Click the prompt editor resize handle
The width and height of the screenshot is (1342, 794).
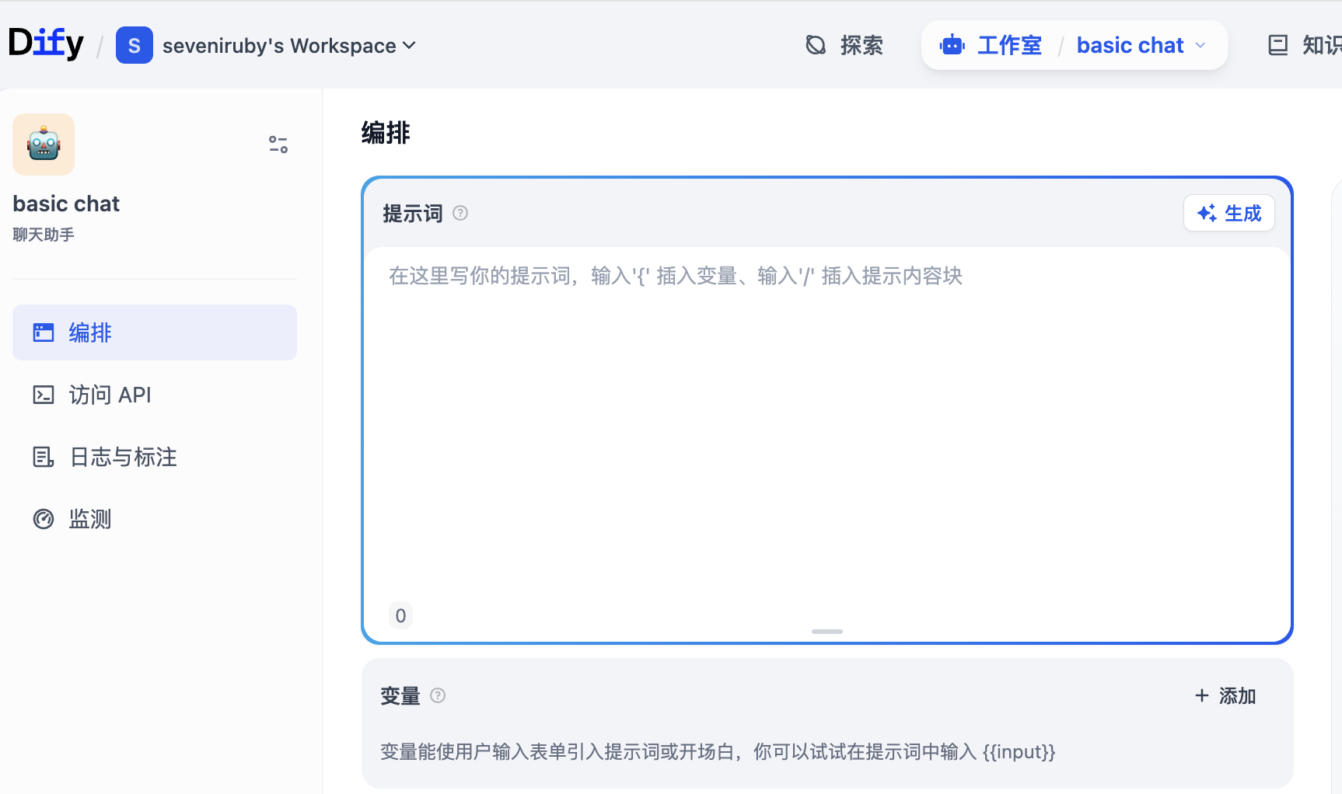(x=827, y=632)
